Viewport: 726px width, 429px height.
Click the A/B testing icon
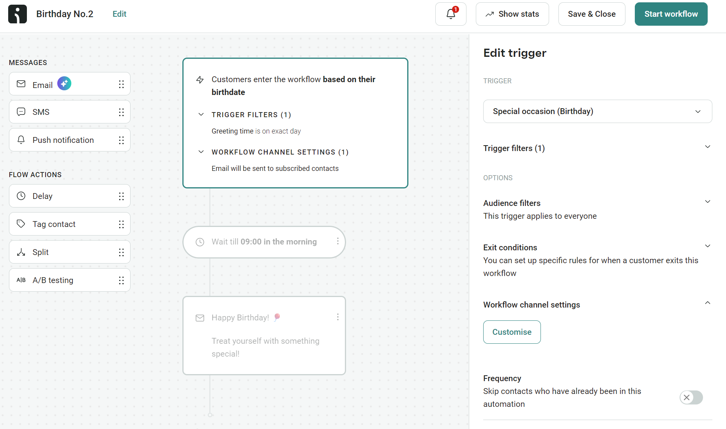[21, 280]
